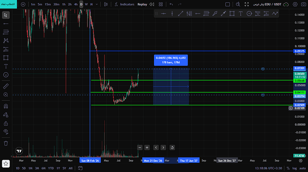Open go-to-date calendar icon
The height and width of the screenshot is (172, 308).
(80, 168)
